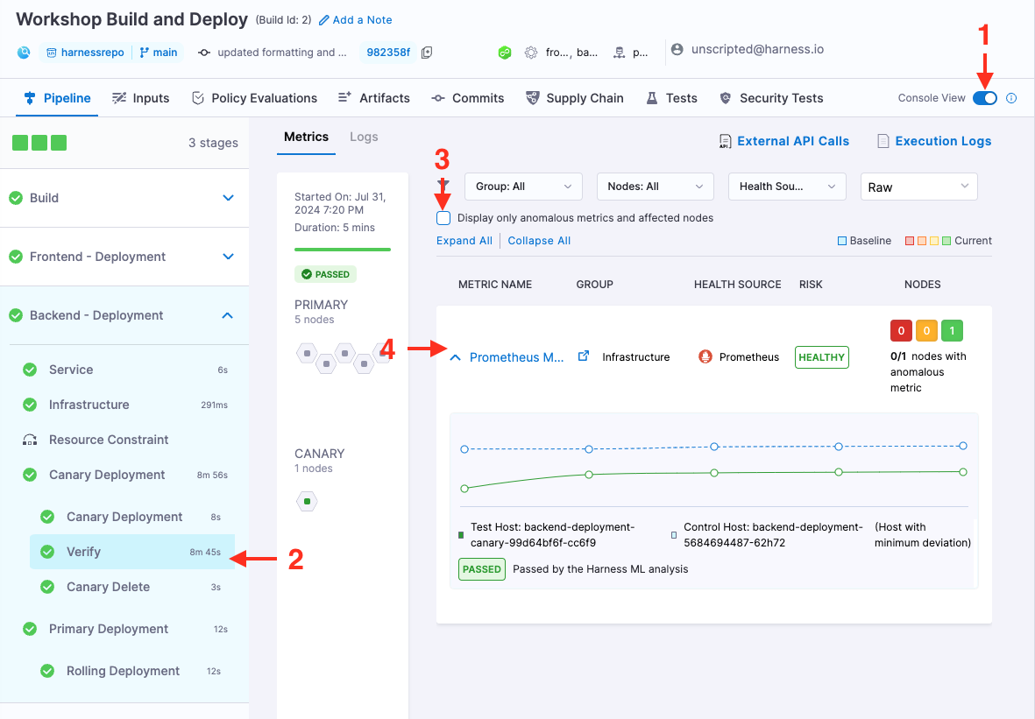Open the Execution Logs link
The image size is (1035, 719).
943,141
